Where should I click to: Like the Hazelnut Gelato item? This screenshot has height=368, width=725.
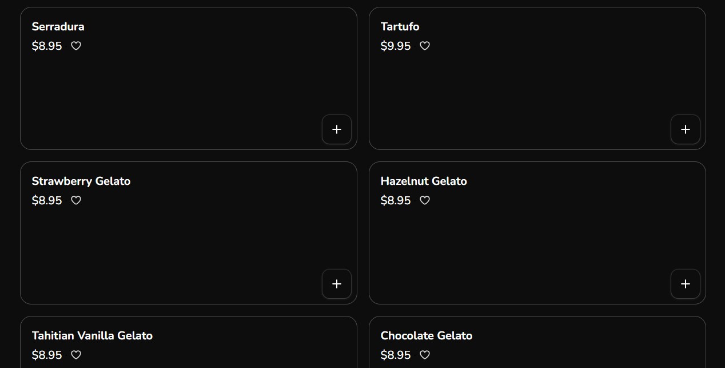tap(425, 200)
